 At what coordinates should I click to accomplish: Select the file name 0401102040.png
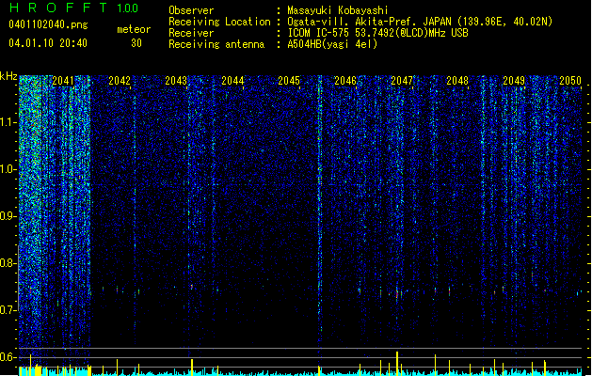pyautogui.click(x=48, y=24)
